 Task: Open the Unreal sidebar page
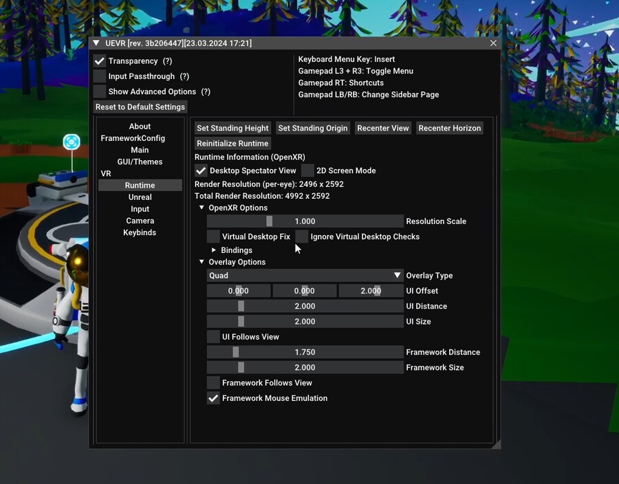(140, 197)
